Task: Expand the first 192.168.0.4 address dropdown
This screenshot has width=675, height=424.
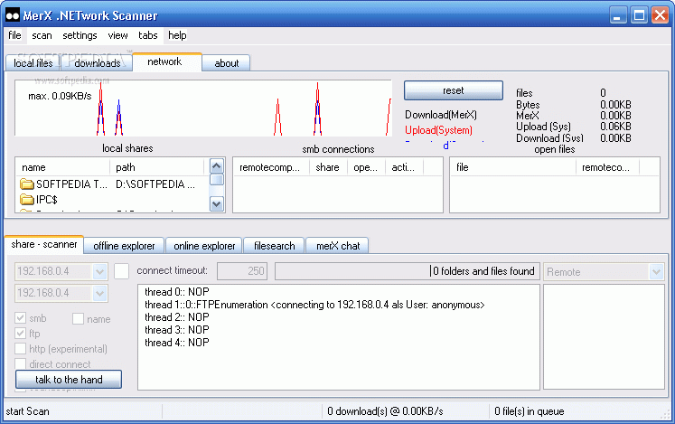Action: coord(99,271)
